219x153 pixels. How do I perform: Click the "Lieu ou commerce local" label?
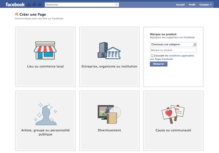[x=45, y=67]
